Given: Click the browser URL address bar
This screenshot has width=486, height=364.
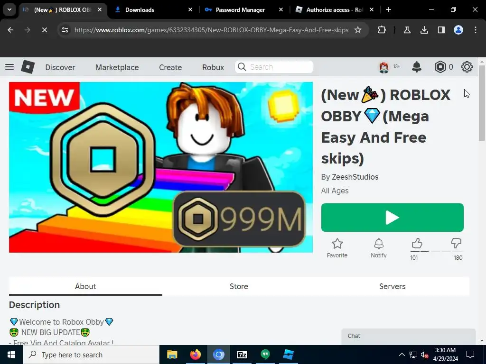Looking at the screenshot, I should point(211,30).
